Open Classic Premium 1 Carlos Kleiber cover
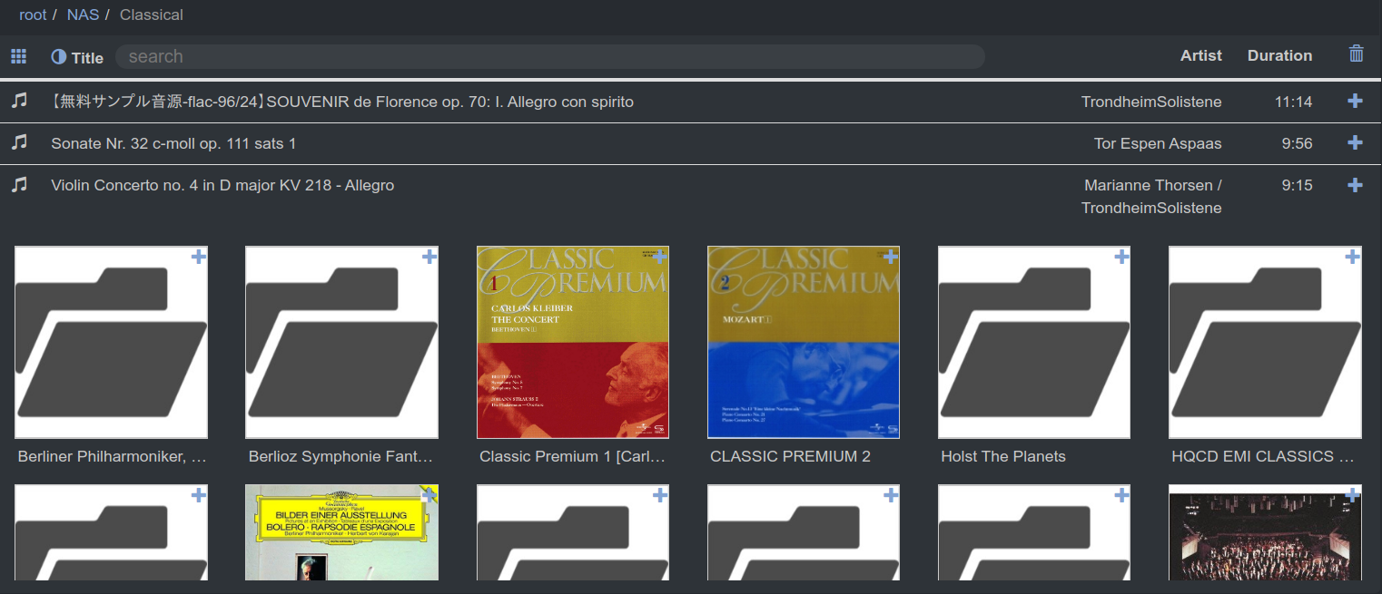This screenshot has width=1382, height=594. click(572, 342)
